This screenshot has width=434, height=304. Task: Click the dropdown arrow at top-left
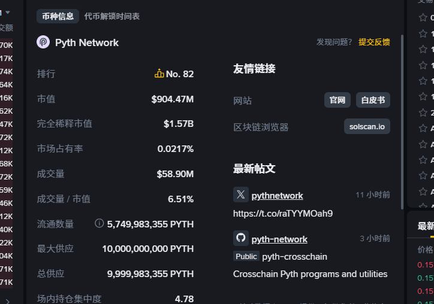(x=8, y=13)
